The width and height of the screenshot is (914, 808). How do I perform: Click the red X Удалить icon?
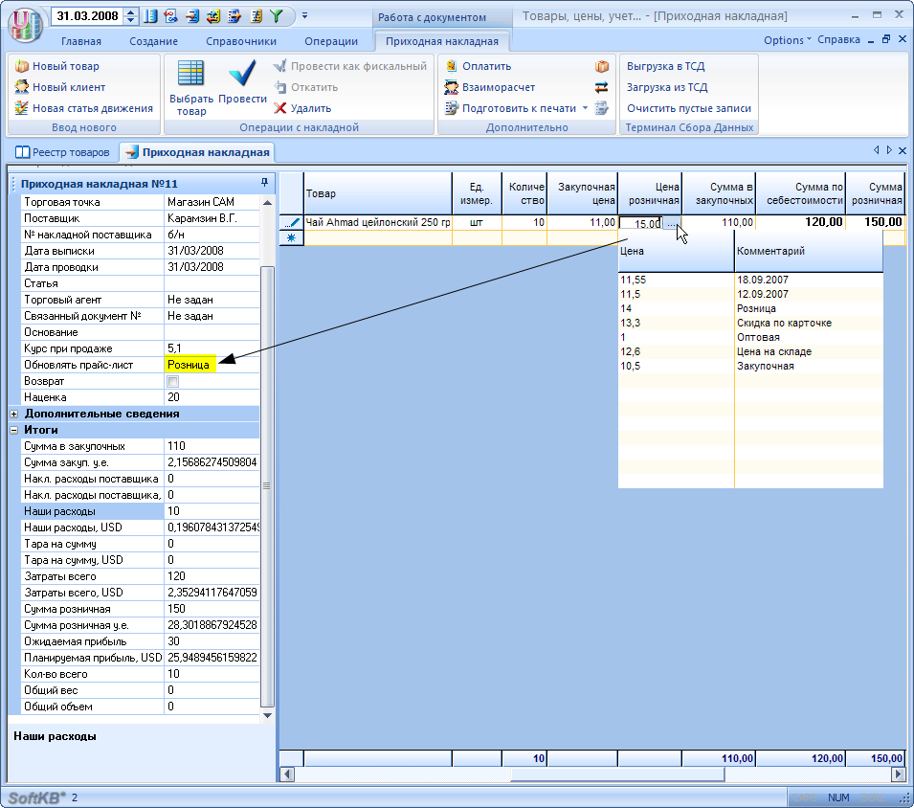tap(280, 108)
